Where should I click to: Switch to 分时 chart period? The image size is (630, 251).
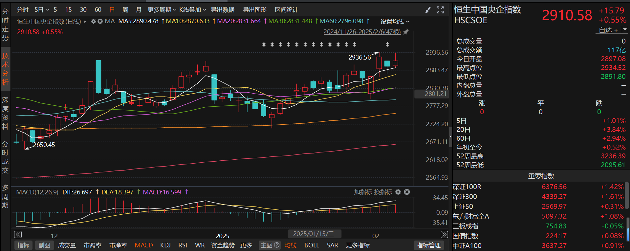click(23, 10)
